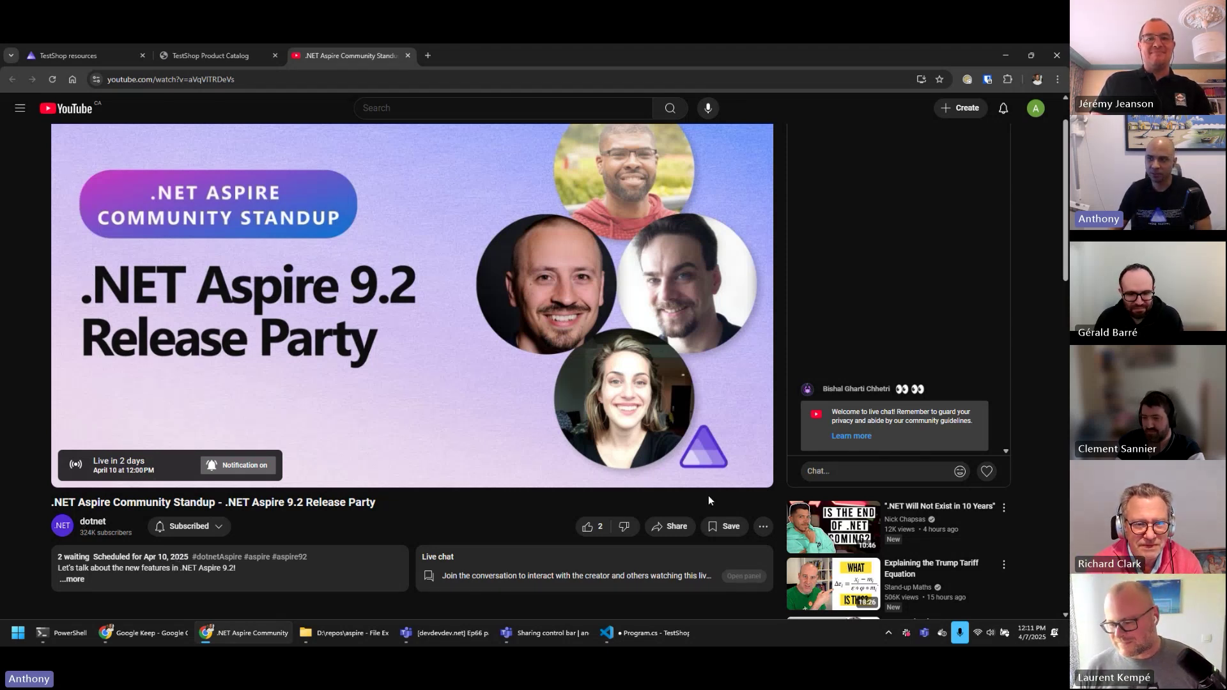The width and height of the screenshot is (1227, 690).
Task: Show hidden system tray icons
Action: click(x=888, y=632)
